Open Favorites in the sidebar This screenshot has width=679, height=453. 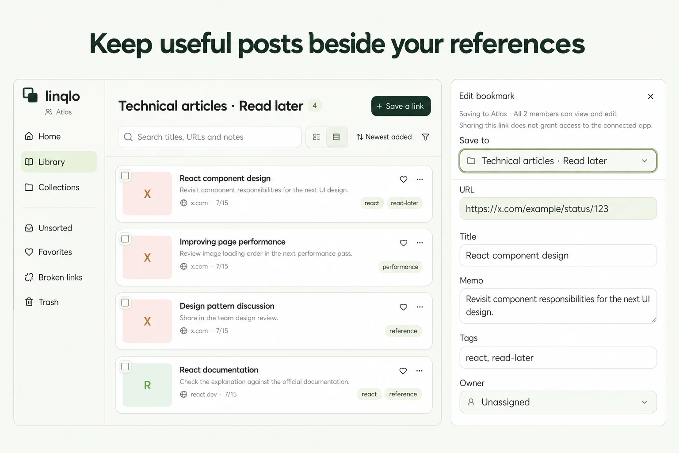tap(59, 252)
